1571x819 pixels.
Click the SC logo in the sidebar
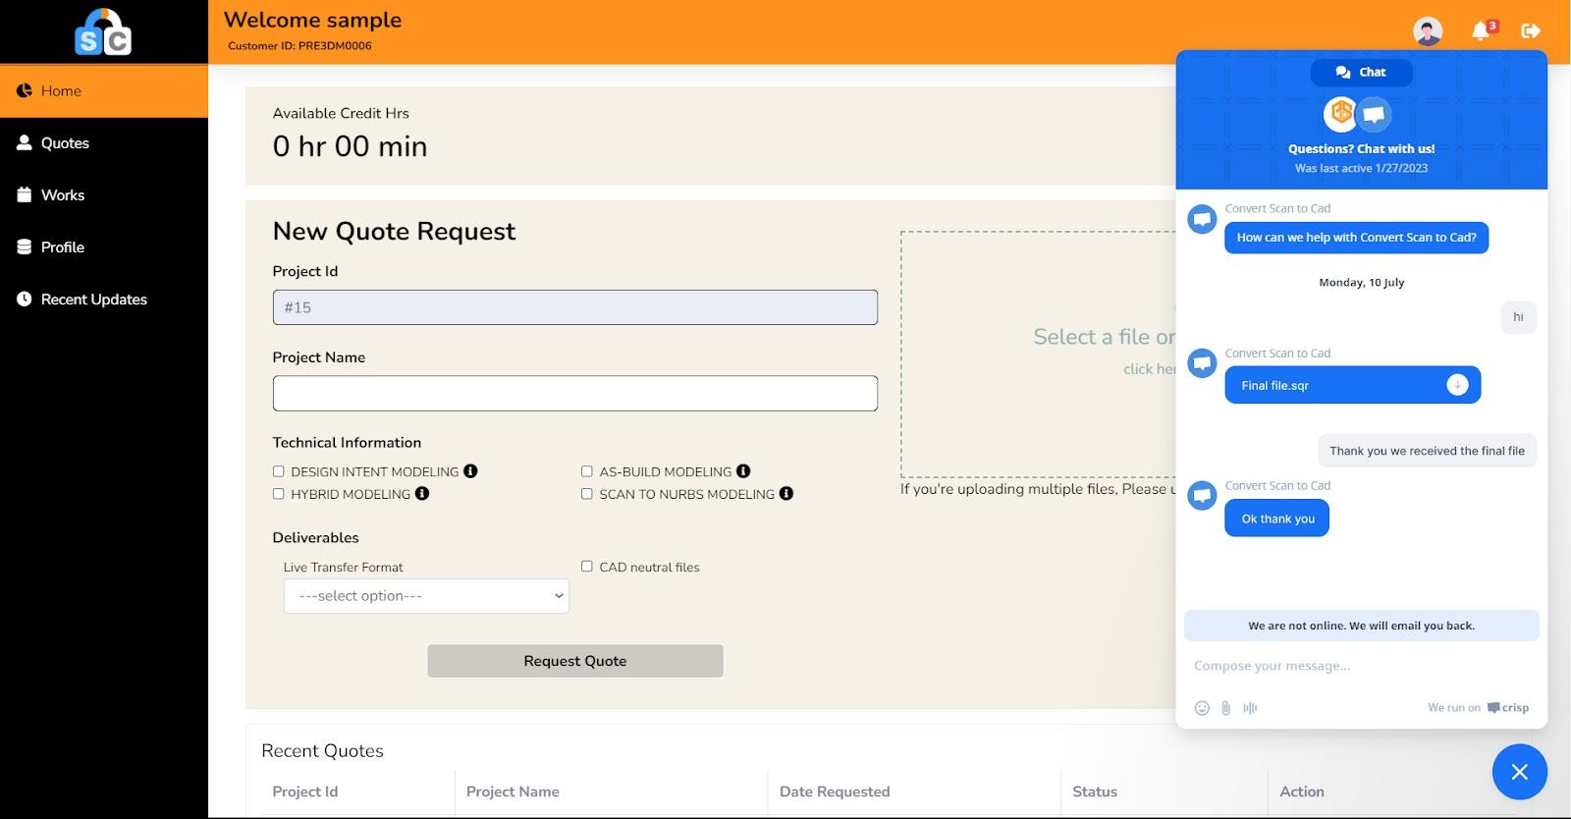[x=103, y=31]
